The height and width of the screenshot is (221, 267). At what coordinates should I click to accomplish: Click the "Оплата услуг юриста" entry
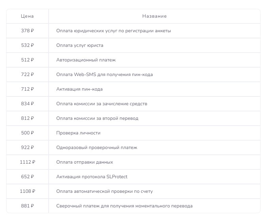click(80, 45)
